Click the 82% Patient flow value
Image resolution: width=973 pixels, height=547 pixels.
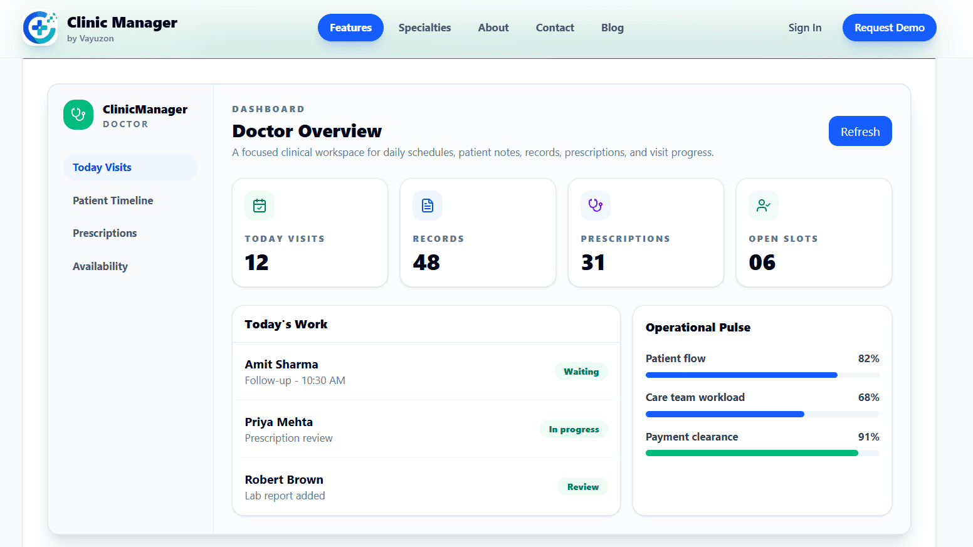tap(869, 358)
